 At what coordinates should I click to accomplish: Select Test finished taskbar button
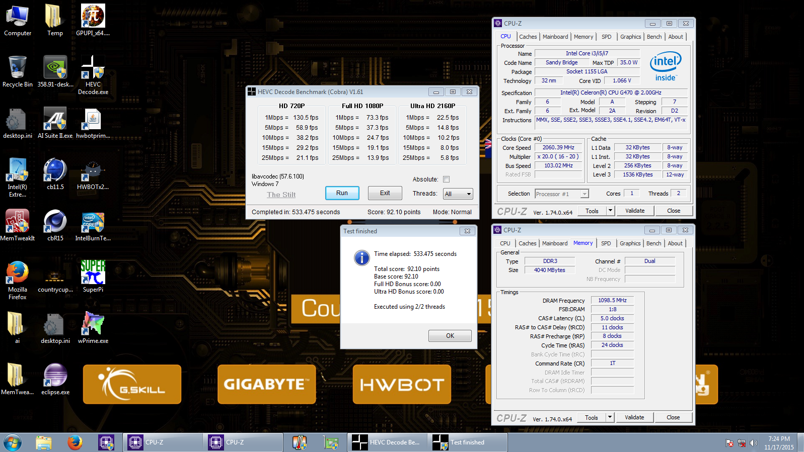467,442
